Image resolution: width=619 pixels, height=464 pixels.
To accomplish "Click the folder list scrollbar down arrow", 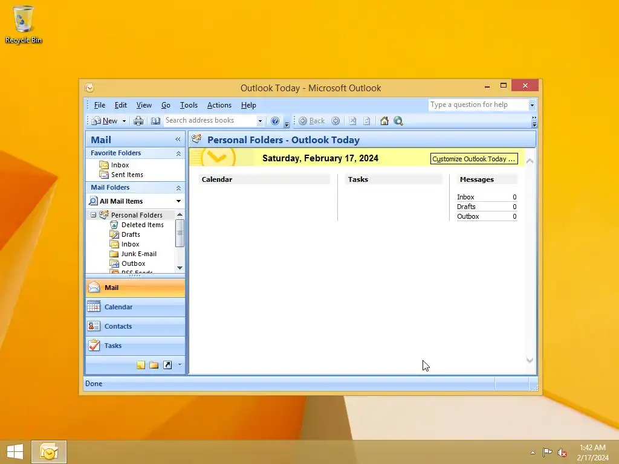I will pyautogui.click(x=180, y=268).
